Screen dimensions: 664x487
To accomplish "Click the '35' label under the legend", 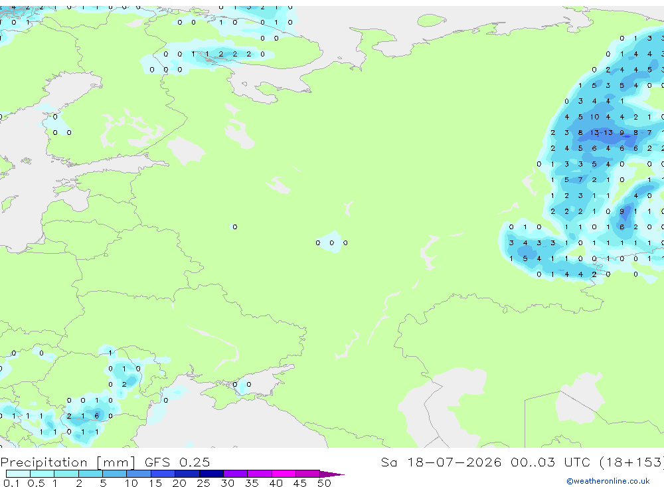I will point(252,483).
